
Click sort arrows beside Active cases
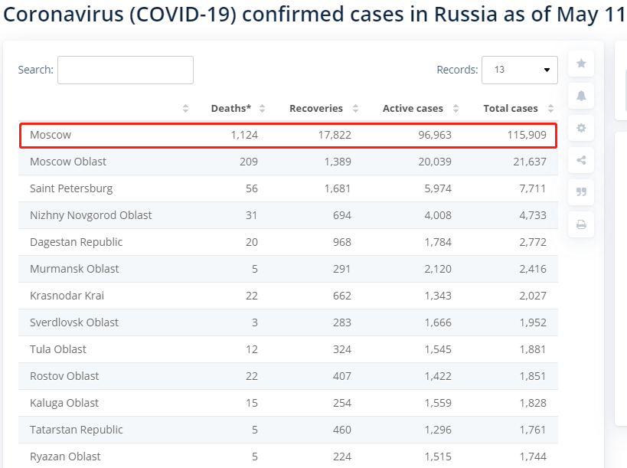[456, 109]
